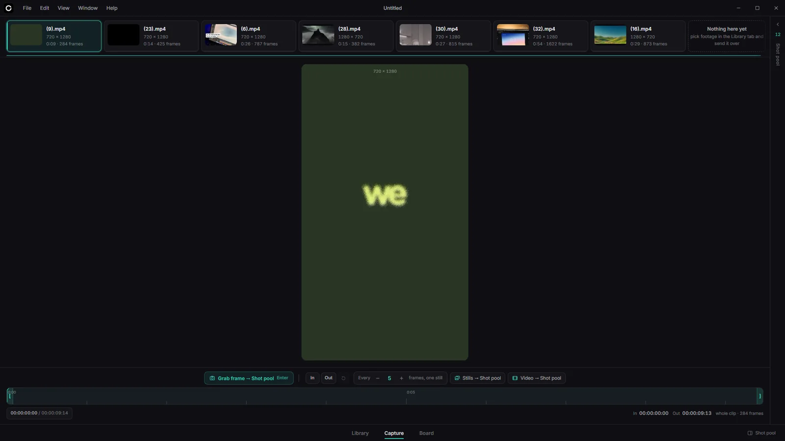Set the Out point

[329, 378]
